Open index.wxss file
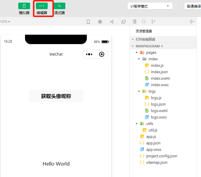Viewport: 201px width, 177px height. (x=160, y=85)
